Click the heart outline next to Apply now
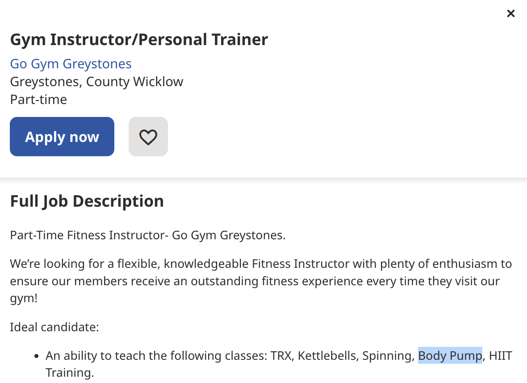This screenshot has width=527, height=383. 148,137
